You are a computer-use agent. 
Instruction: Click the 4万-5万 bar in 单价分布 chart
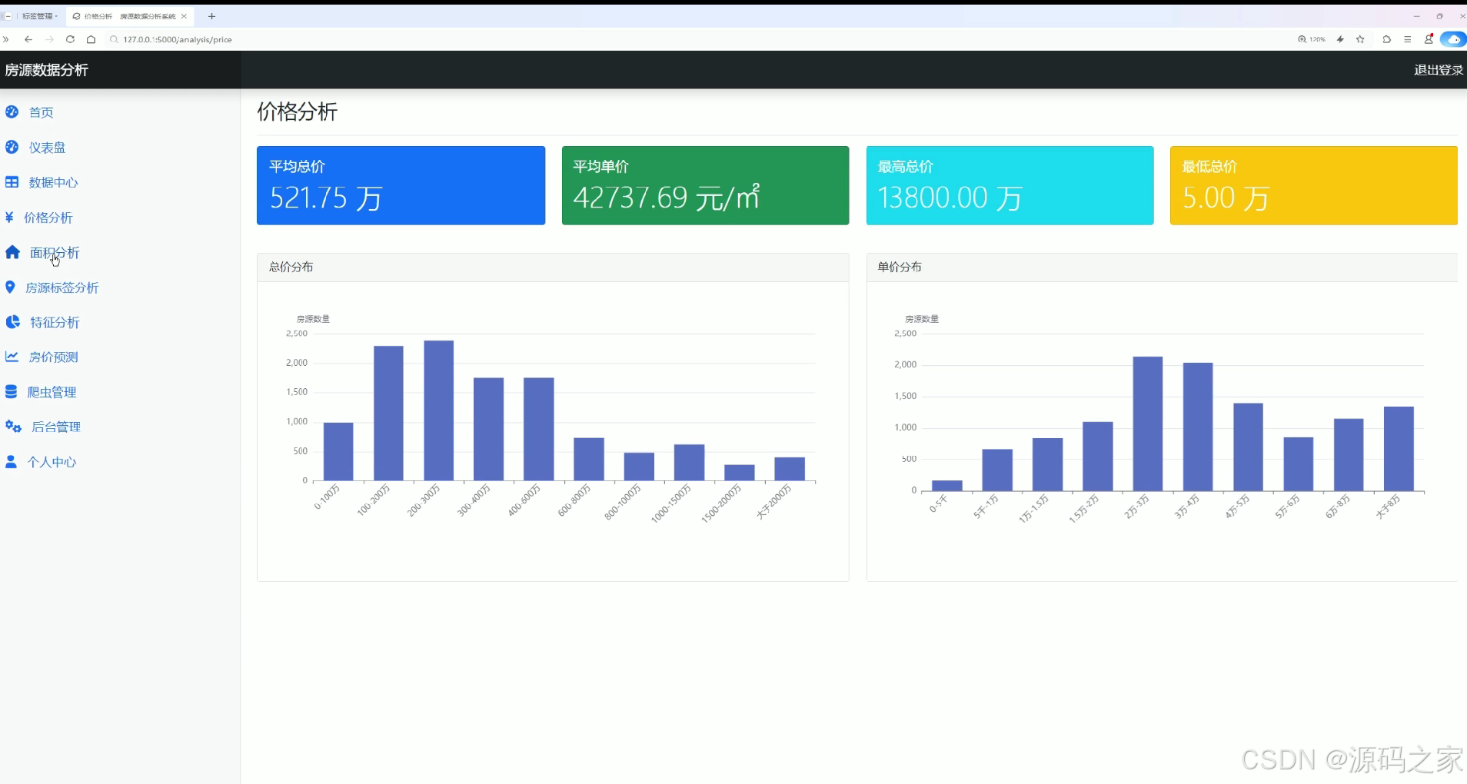pyautogui.click(x=1248, y=447)
